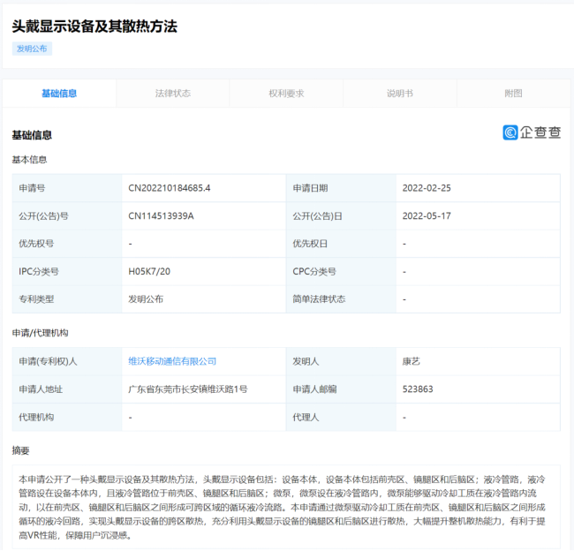This screenshot has height=551, width=574.
Task: Click the application date 2022-02-25
Action: [x=427, y=188]
